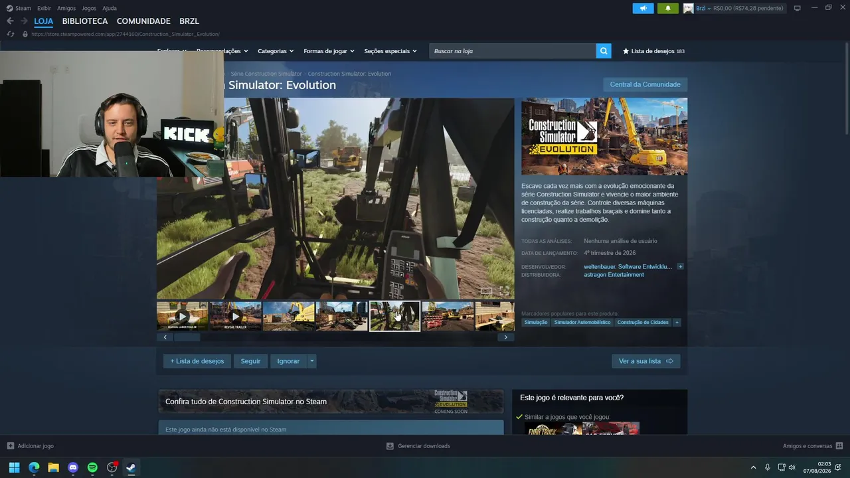The width and height of the screenshot is (850, 478).
Task: Click the Brzl profile avatar picture
Action: click(689, 8)
